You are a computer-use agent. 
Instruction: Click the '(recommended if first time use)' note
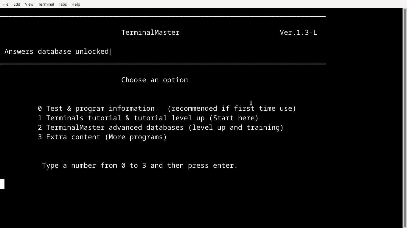(232, 108)
